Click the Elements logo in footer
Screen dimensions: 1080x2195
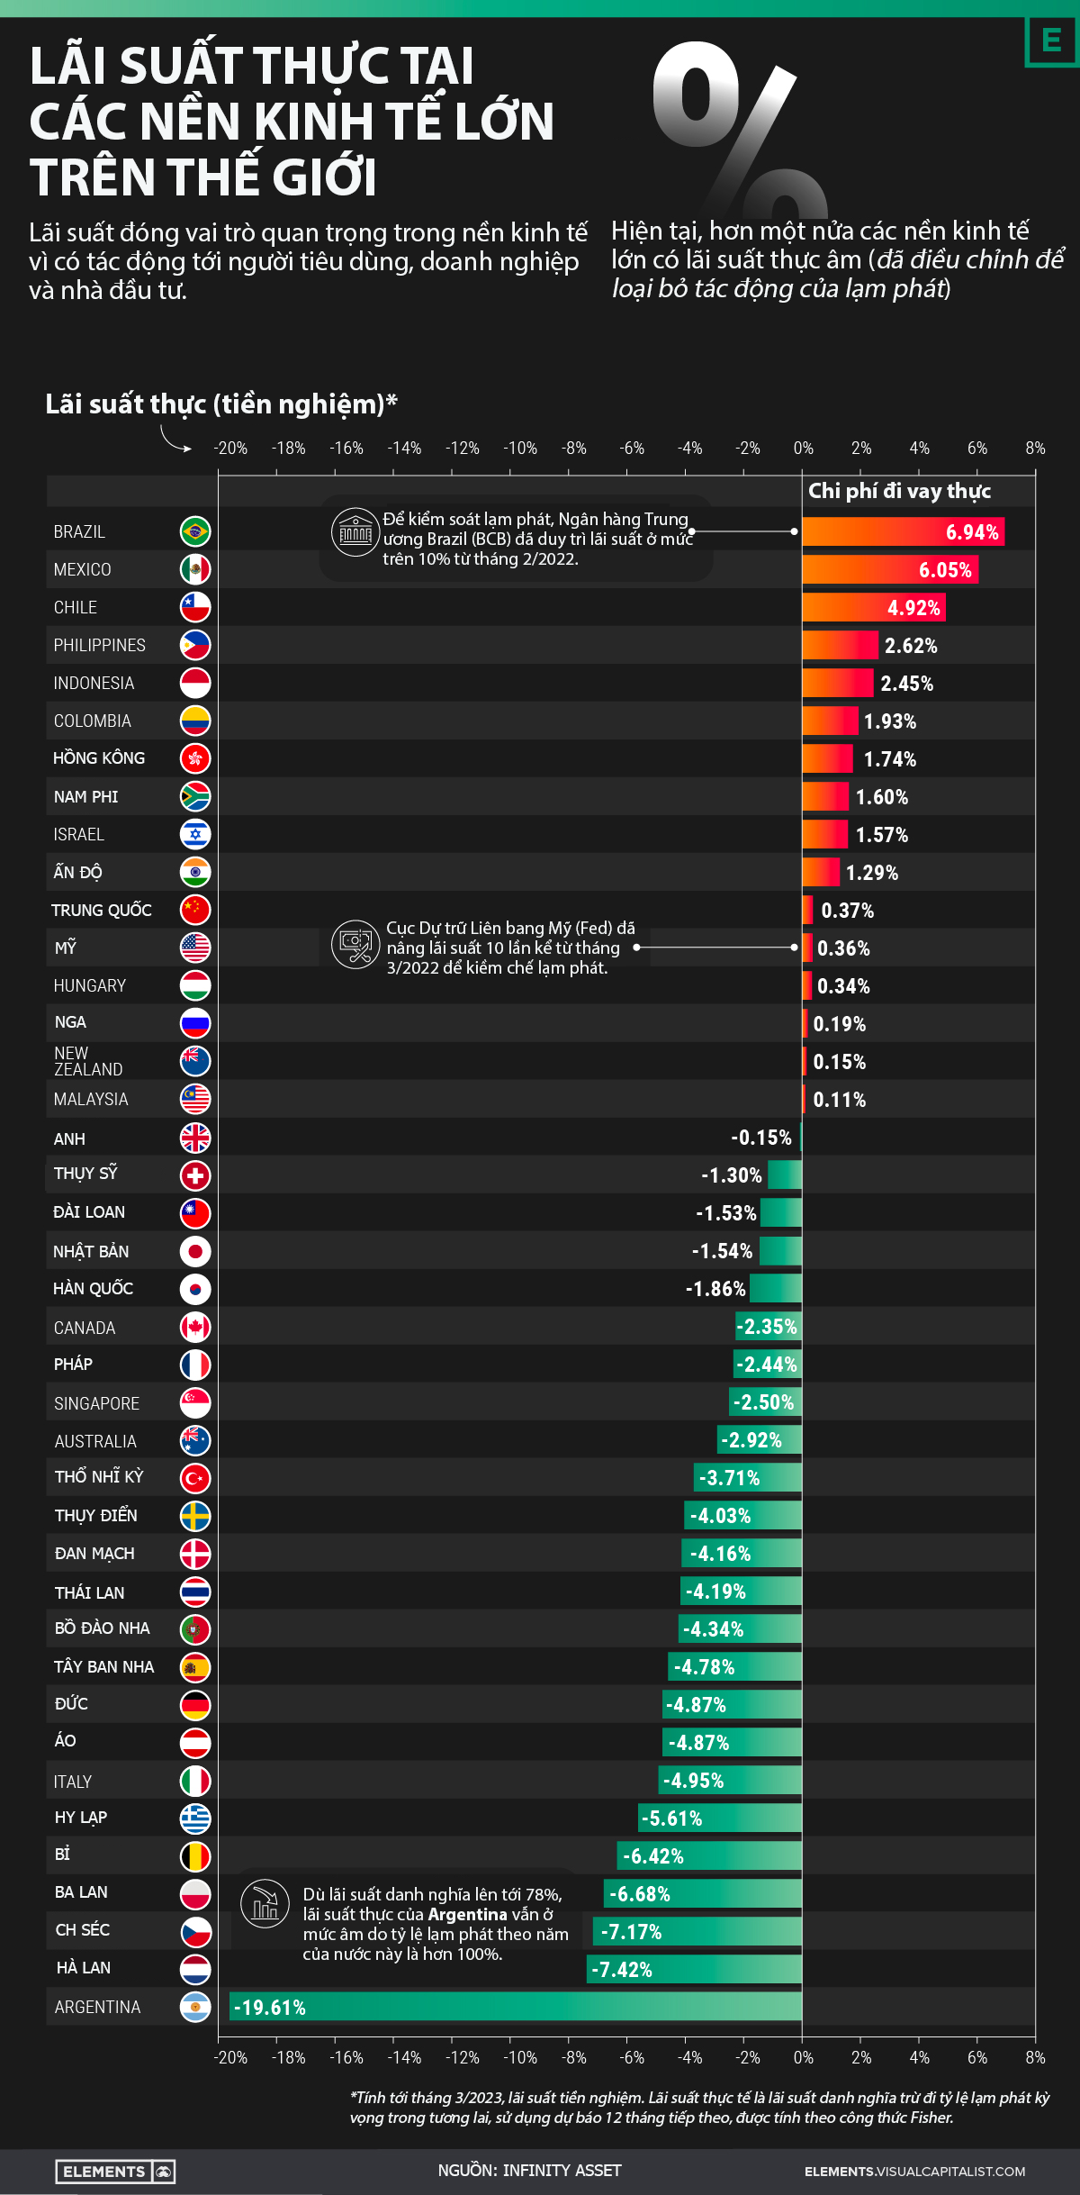tap(115, 2172)
